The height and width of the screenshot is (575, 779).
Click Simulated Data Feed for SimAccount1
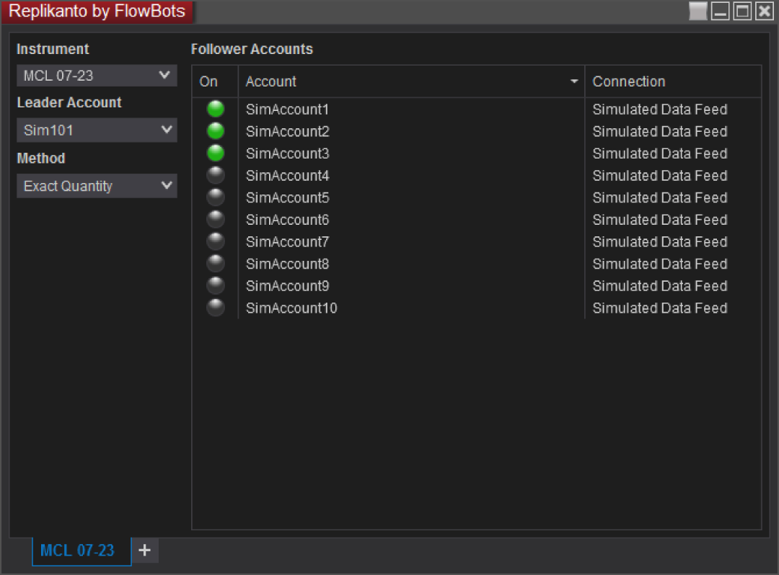tap(660, 109)
